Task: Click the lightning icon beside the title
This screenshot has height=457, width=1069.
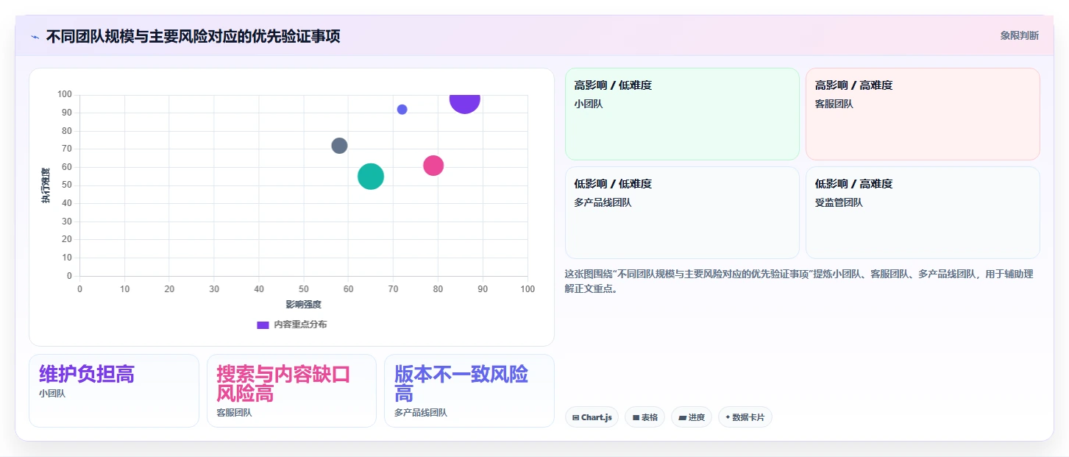Action: click(x=35, y=37)
